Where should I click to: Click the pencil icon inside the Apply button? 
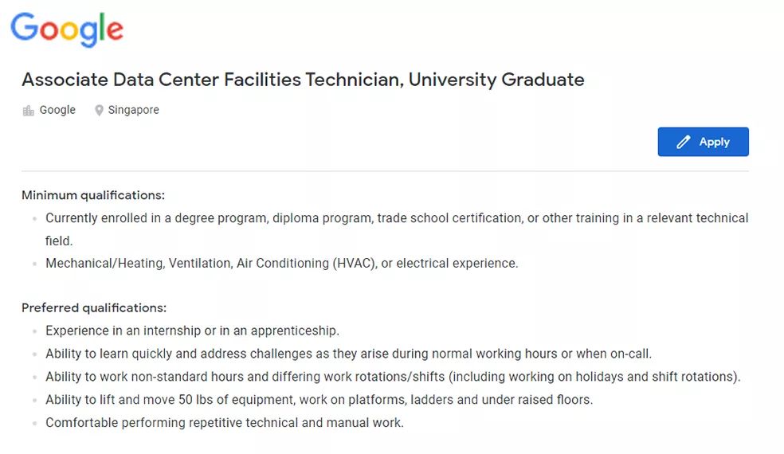pyautogui.click(x=684, y=142)
